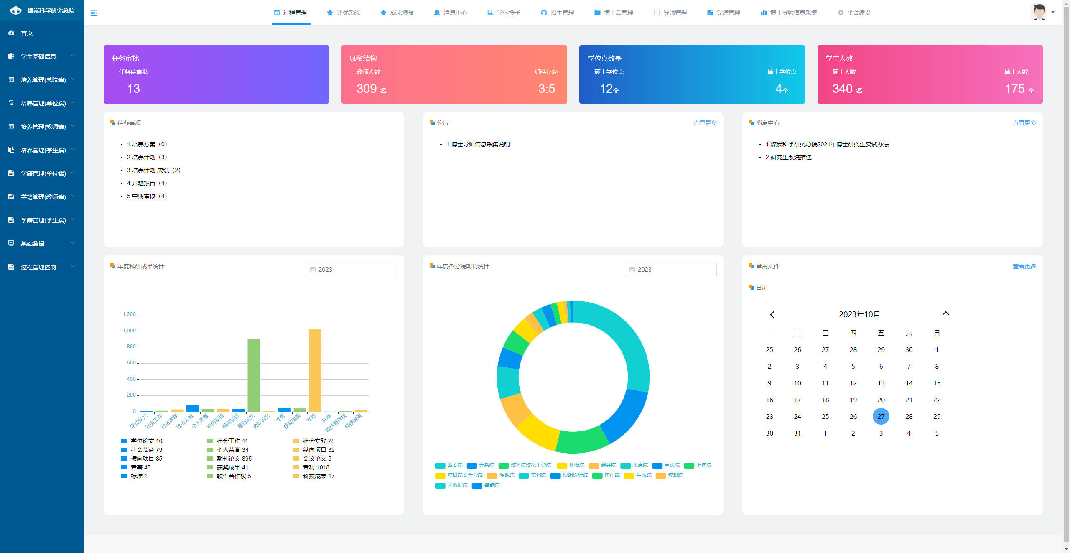This screenshot has width=1070, height=553.
Task: Click the 学籍管理(单位端) document icon
Action: (11, 173)
